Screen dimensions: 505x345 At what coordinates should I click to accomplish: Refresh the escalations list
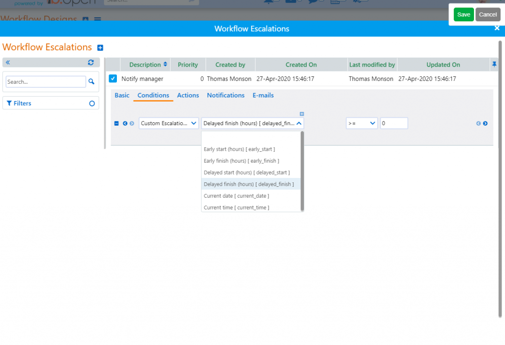[91, 63]
